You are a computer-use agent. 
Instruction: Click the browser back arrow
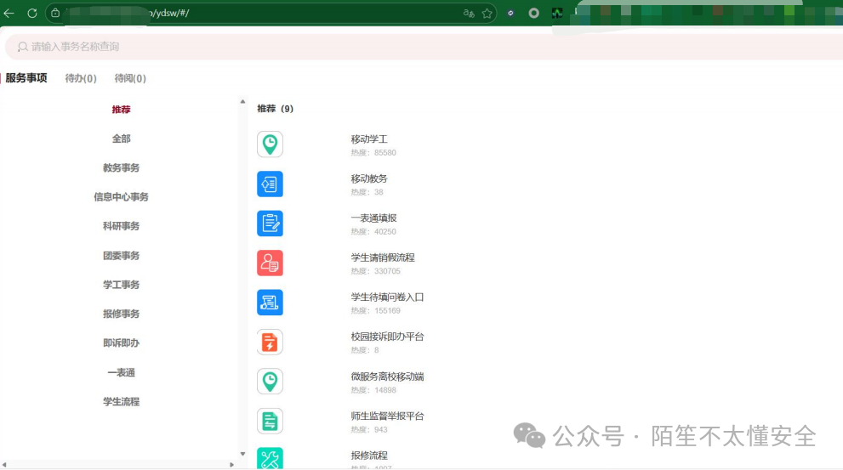9,13
